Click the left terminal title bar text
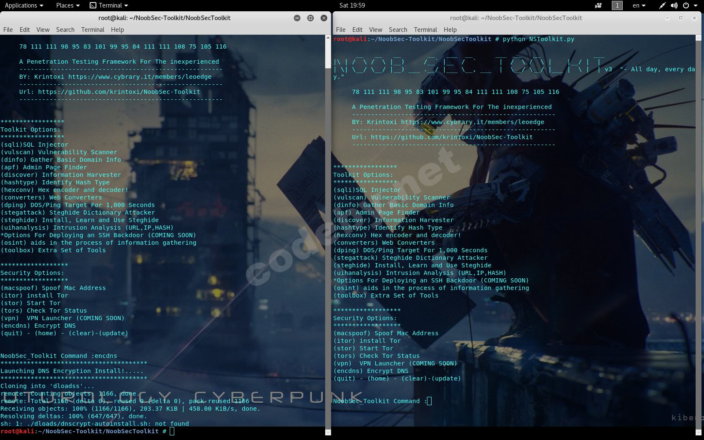This screenshot has height=440, width=704. (164, 18)
